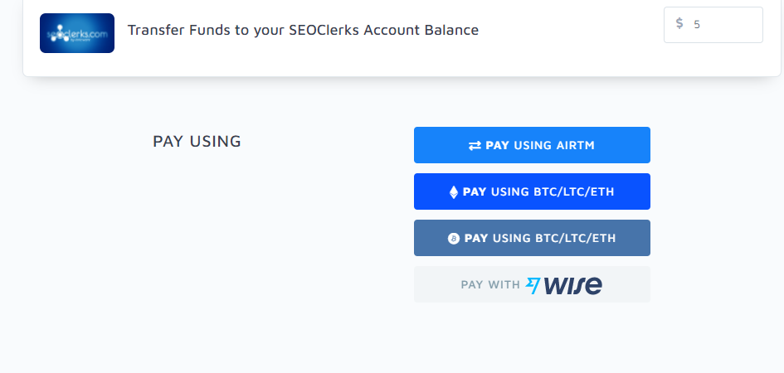Click "SEOClerks Account Balance" words in the title

click(383, 31)
